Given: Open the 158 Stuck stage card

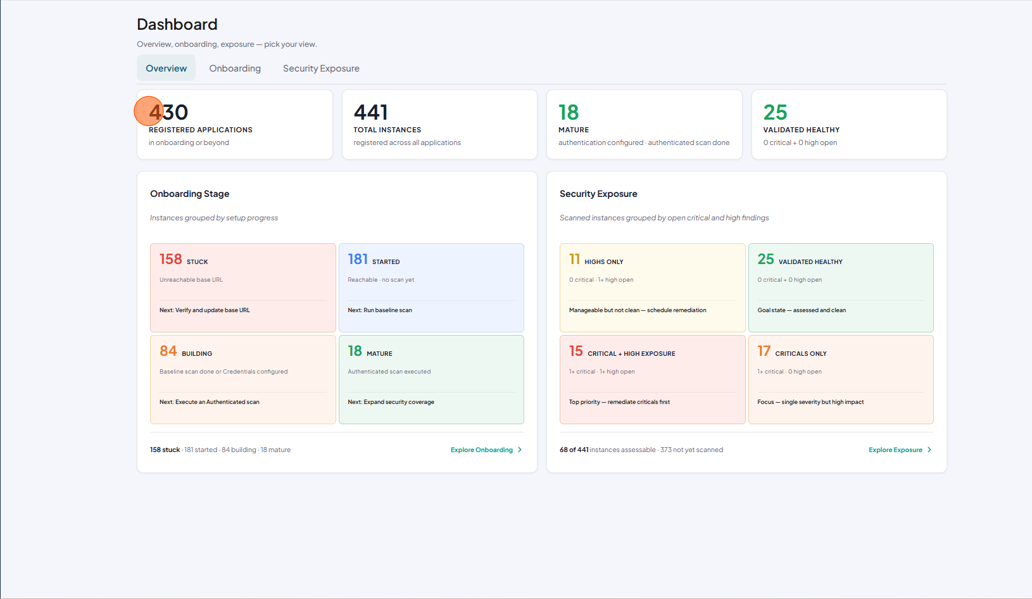Looking at the screenshot, I should (243, 287).
